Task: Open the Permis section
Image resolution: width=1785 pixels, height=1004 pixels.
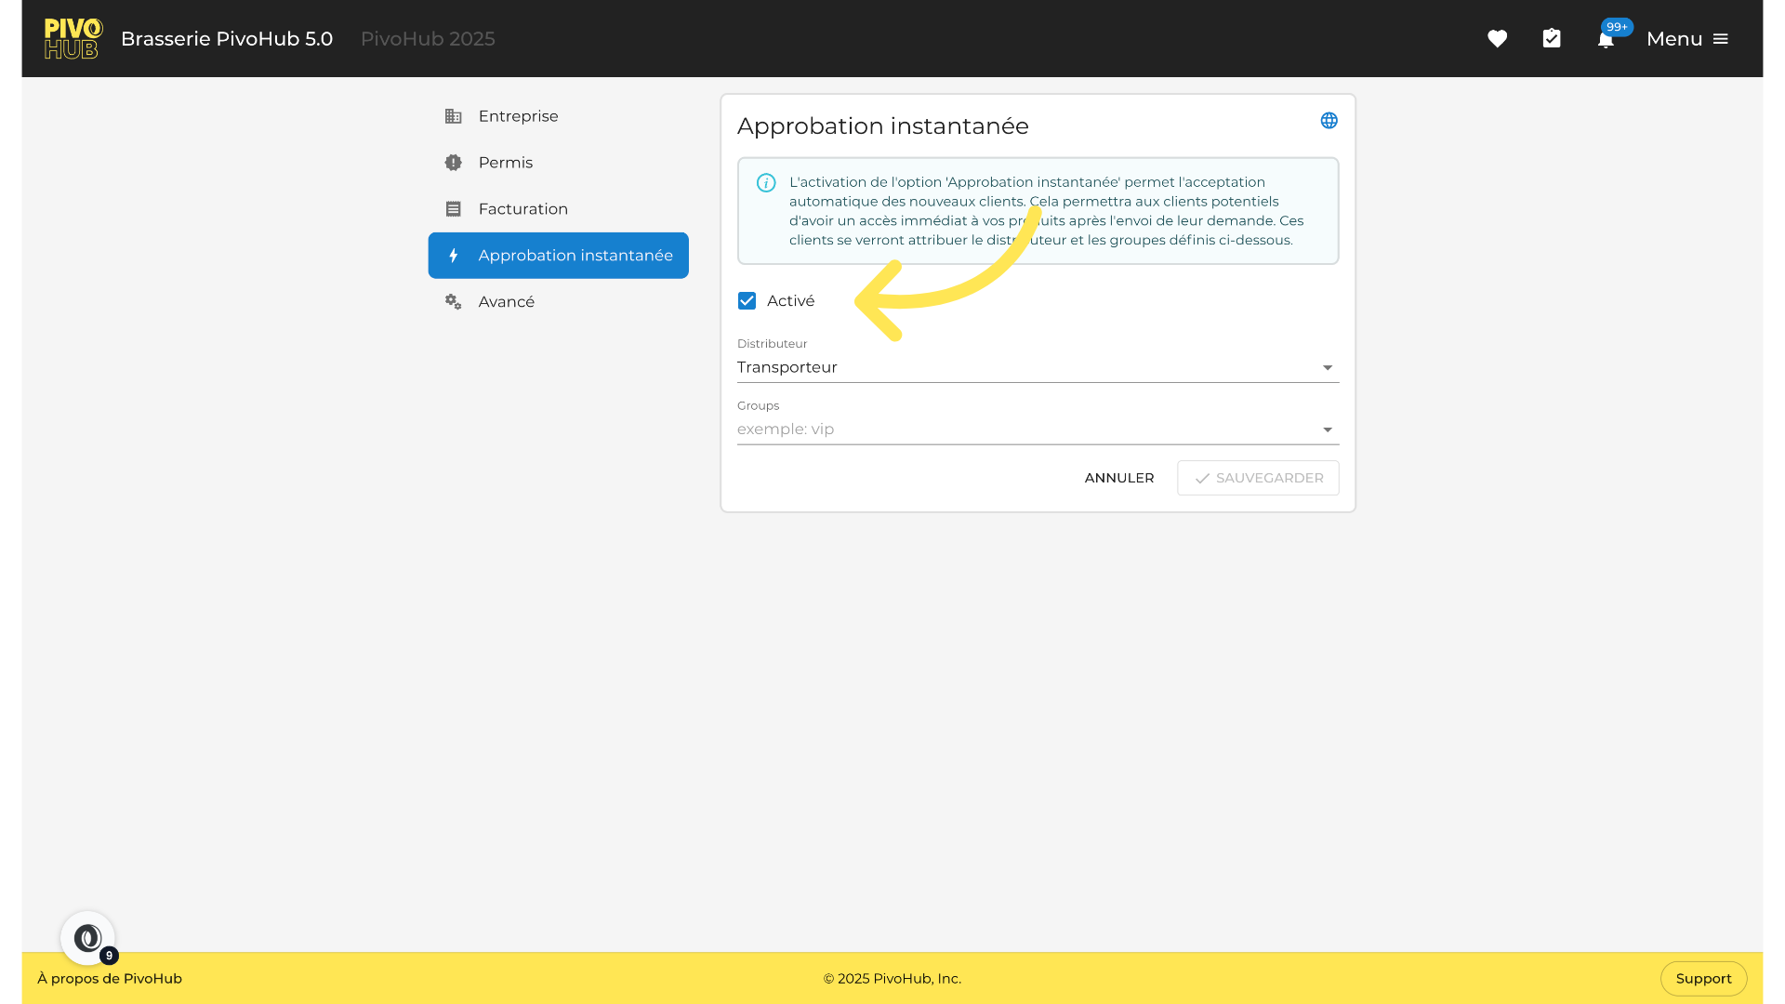Action: (x=505, y=163)
